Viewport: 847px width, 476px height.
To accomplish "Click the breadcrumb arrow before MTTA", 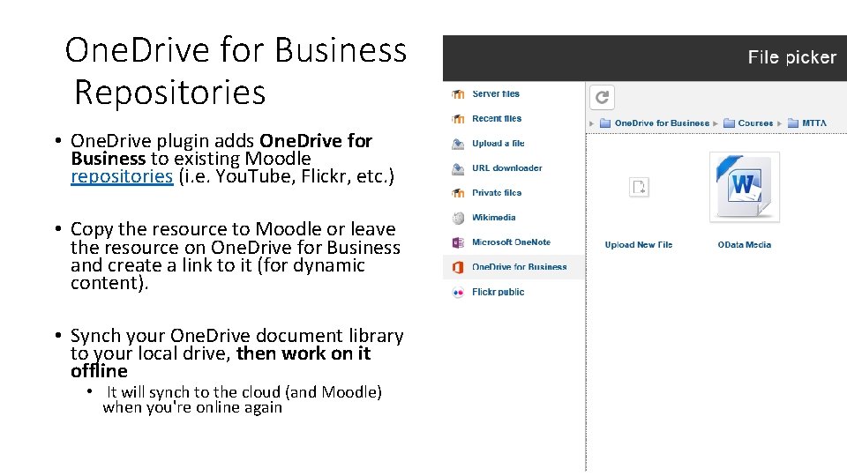I will click(779, 123).
